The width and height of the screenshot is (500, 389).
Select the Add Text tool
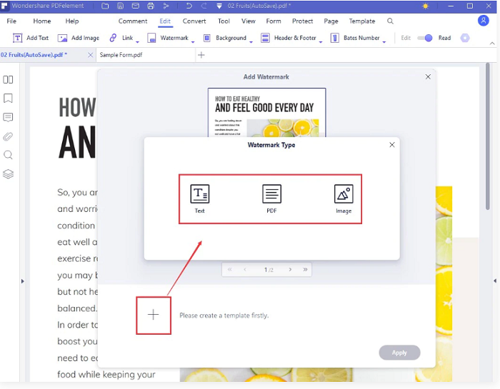click(31, 38)
